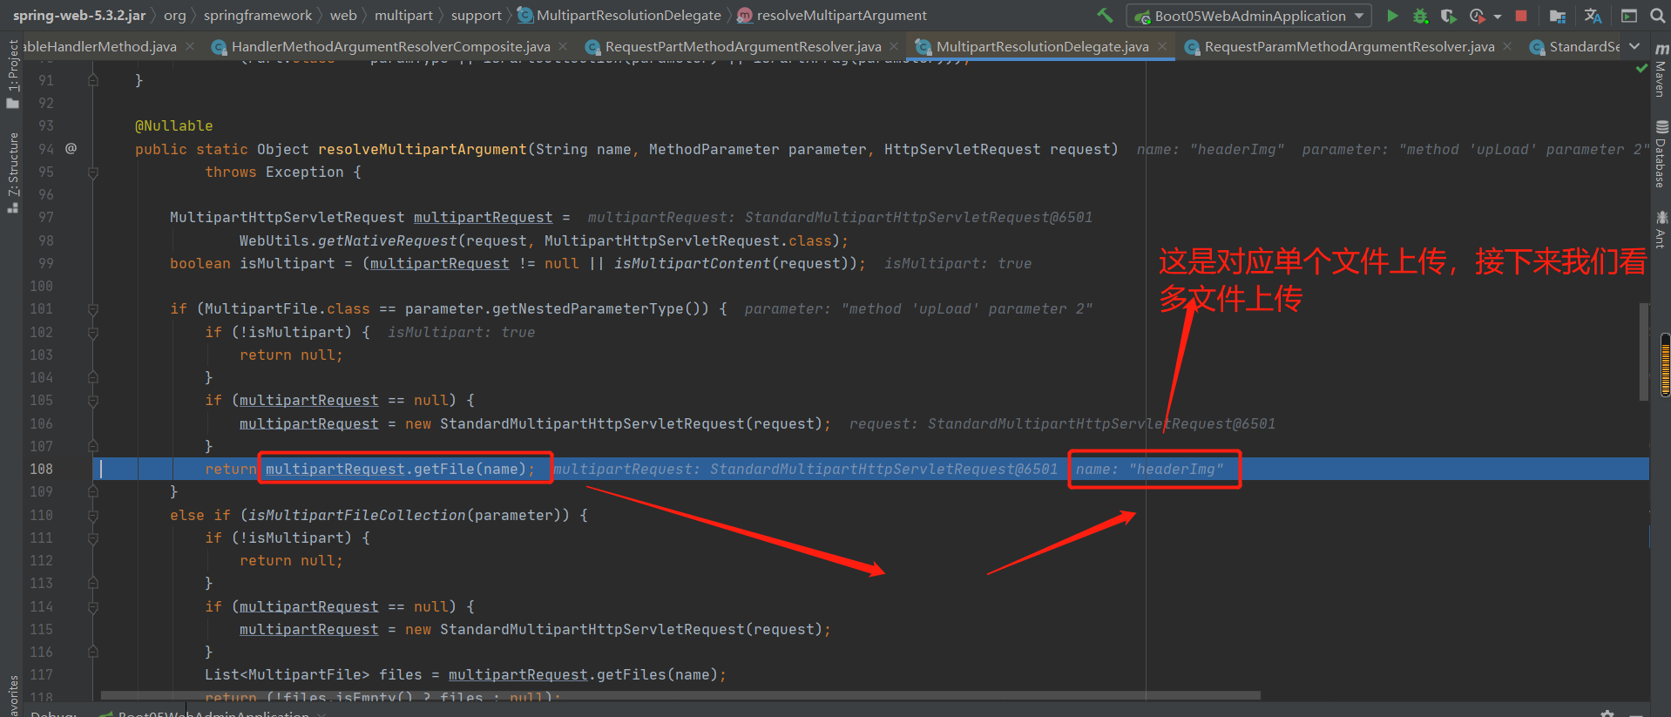Click the springframework breadcrumb
The width and height of the screenshot is (1671, 717).
(x=258, y=16)
